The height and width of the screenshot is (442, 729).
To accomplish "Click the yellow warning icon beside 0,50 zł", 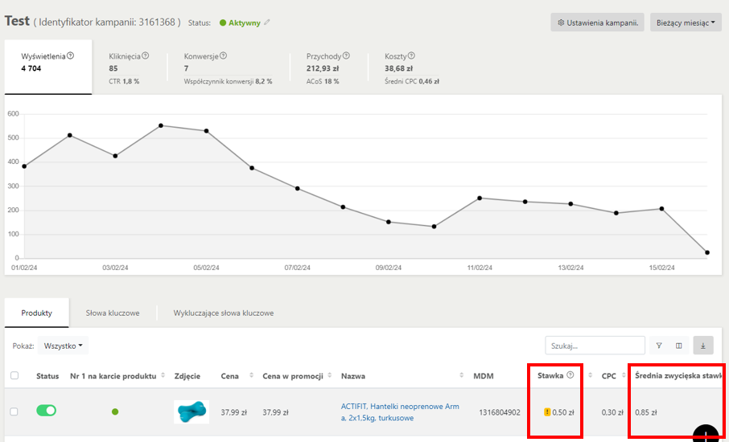I will coord(547,412).
